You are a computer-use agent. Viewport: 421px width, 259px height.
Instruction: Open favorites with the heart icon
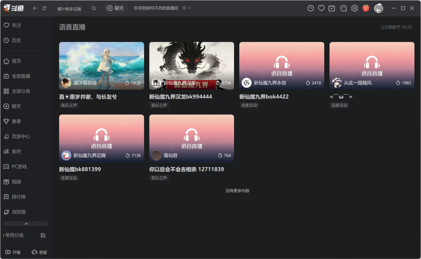(321, 8)
